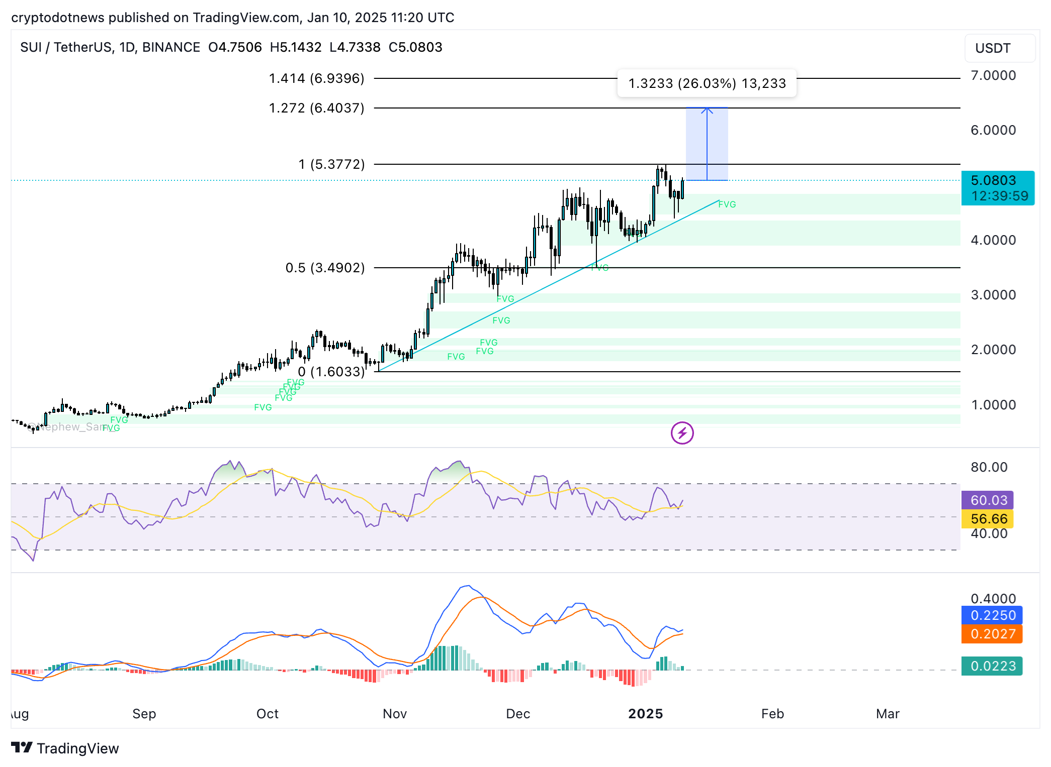Click the orange signal line label 0.2027

991,634
